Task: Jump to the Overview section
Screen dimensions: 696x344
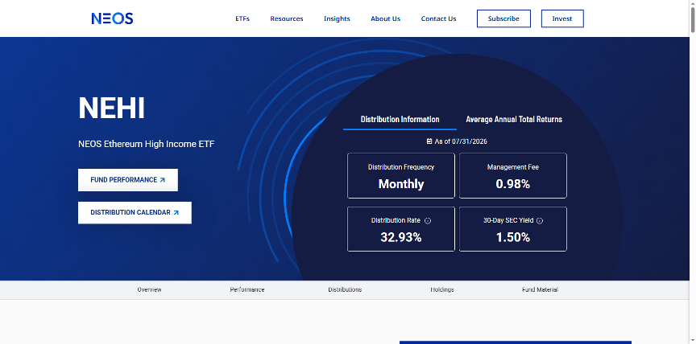Action: click(149, 289)
